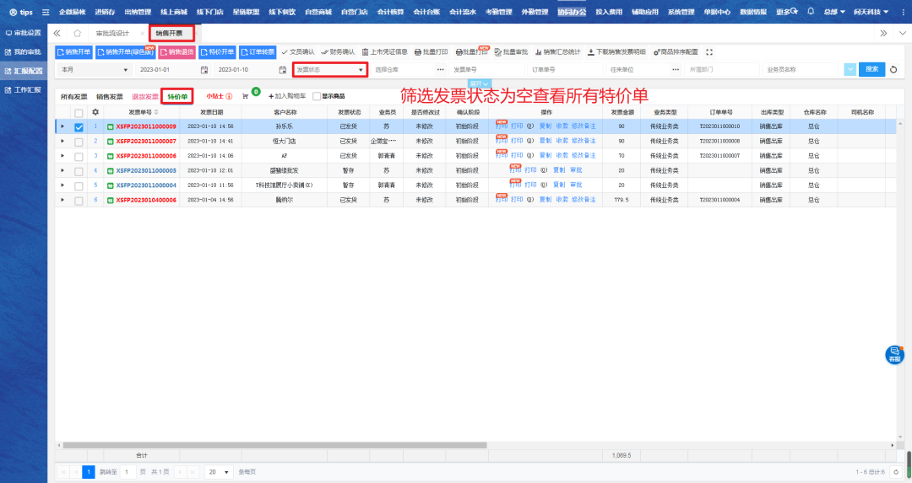Open the page size dropdown showing 20
The height and width of the screenshot is (483, 912).
[220, 472]
